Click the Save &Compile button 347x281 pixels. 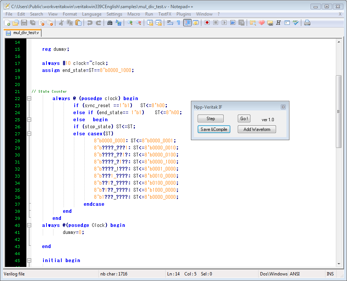pos(214,129)
